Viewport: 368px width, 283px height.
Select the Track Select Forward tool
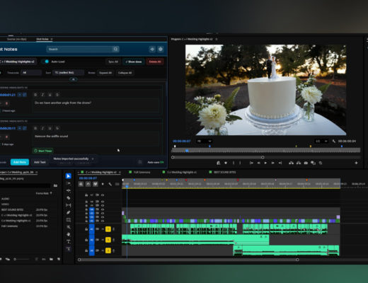tap(69, 183)
